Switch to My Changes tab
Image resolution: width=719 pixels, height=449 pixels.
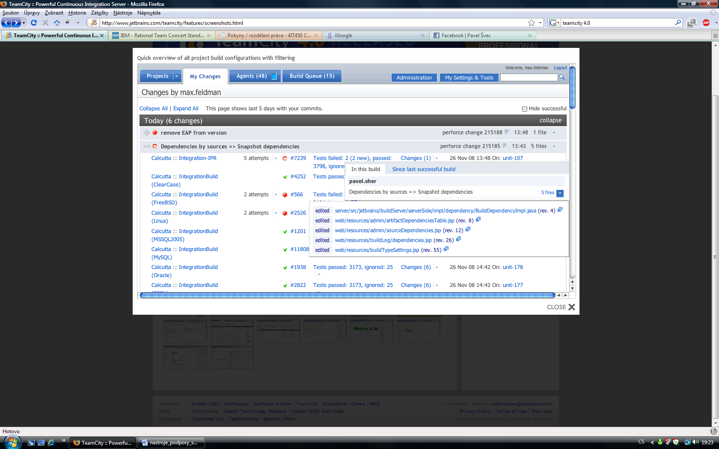pos(205,76)
